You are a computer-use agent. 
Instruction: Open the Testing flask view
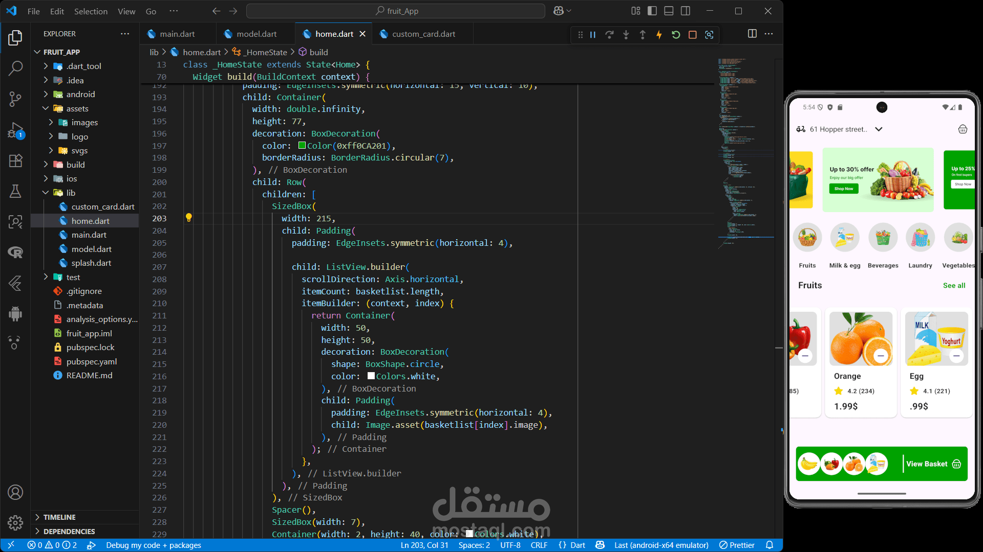pyautogui.click(x=15, y=191)
